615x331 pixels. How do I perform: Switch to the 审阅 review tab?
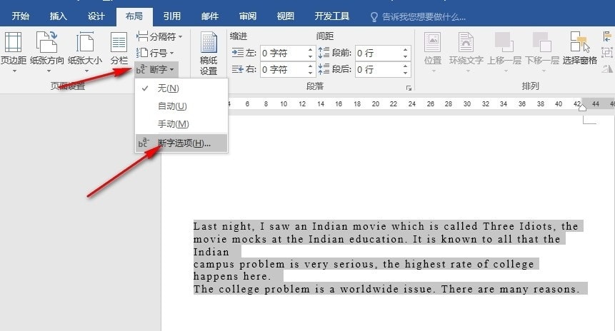click(x=248, y=16)
